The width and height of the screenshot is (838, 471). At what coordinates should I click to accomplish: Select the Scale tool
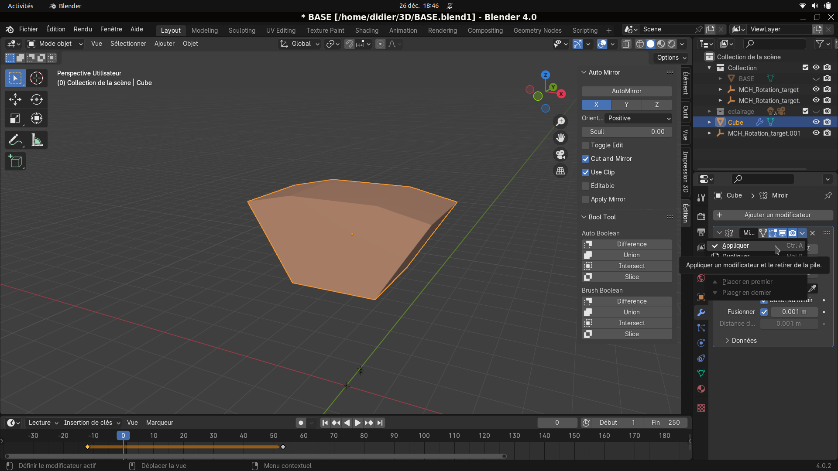[15, 119]
